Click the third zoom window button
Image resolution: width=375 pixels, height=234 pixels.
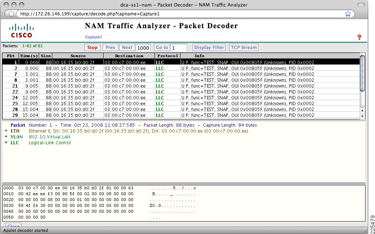click(x=22, y=5)
